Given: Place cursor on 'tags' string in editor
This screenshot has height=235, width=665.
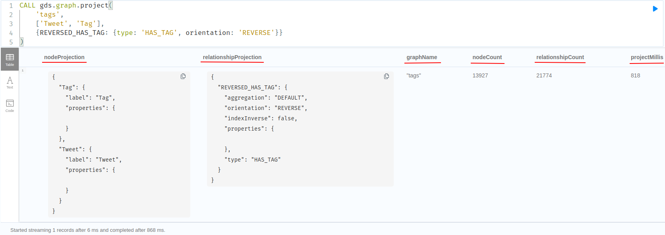Looking at the screenshot, I should coord(48,15).
